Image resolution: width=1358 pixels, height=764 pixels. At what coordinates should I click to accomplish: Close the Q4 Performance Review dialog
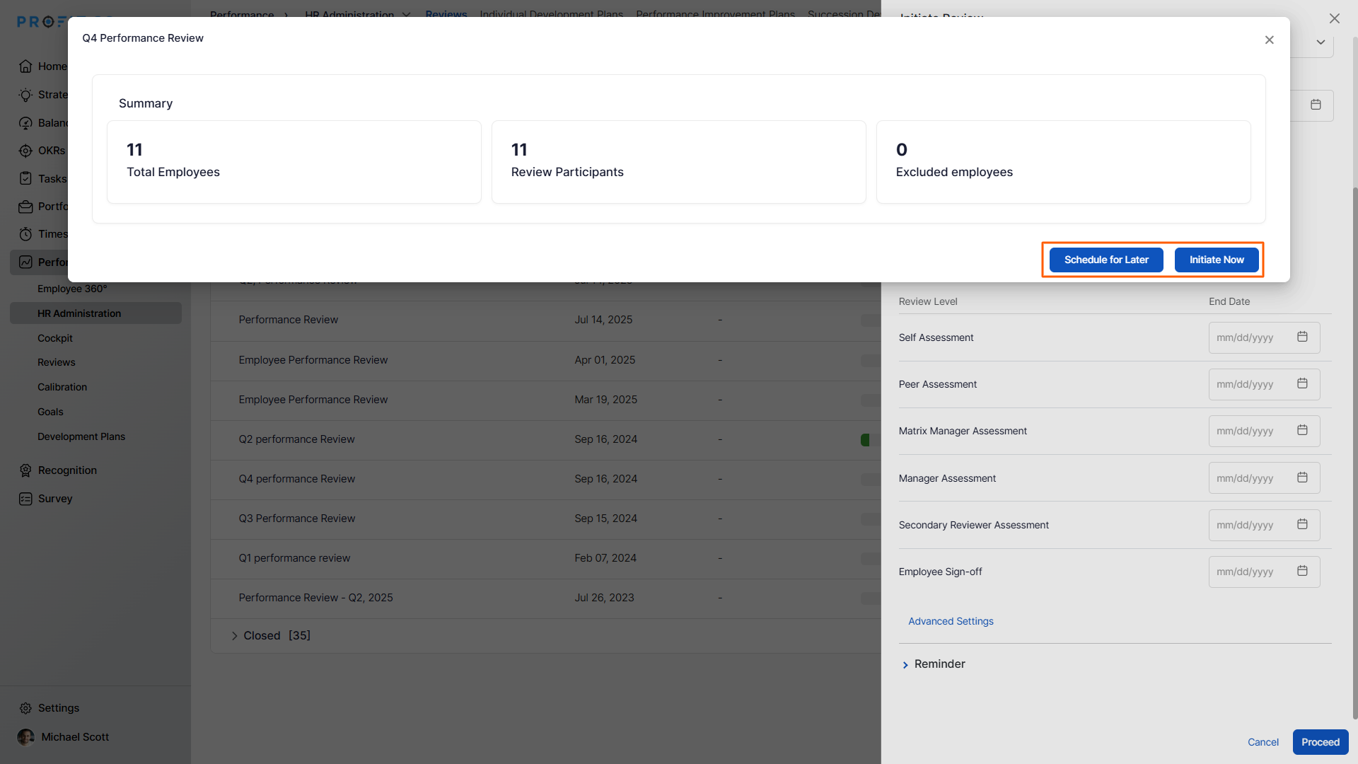[1269, 40]
